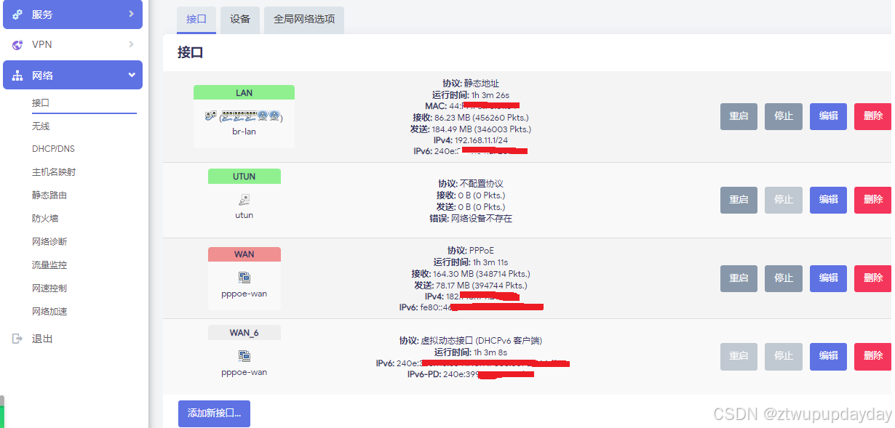The width and height of the screenshot is (895, 428).
Task: Open the 全局网络选项 tab
Action: pos(306,20)
